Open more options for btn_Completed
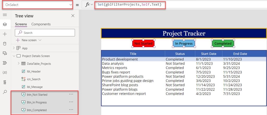The height and width of the screenshot is (115, 267). click(71, 110)
